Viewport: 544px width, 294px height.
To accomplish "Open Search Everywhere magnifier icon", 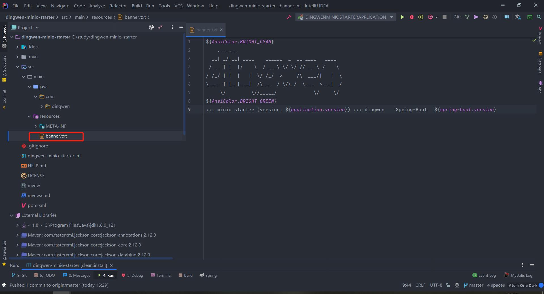I will tap(539, 17).
